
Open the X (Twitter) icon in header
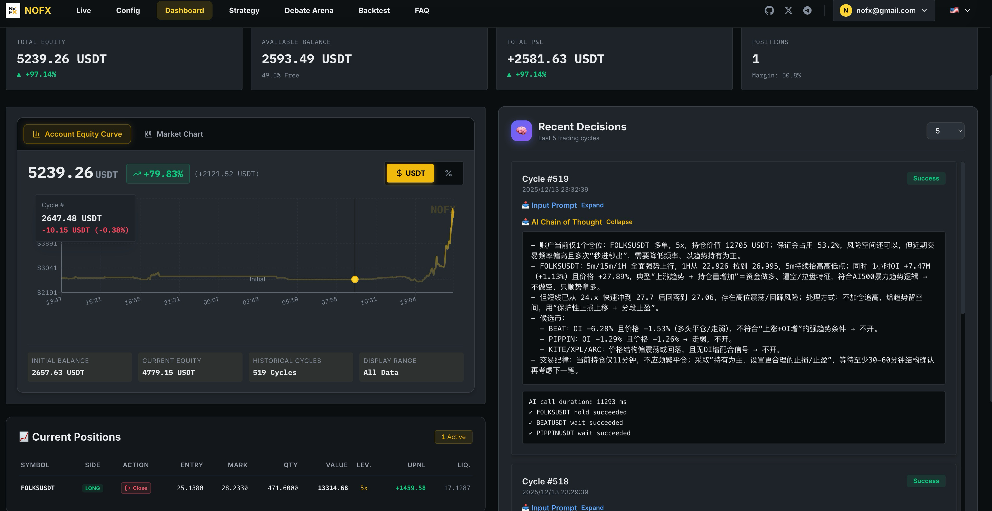[789, 10]
